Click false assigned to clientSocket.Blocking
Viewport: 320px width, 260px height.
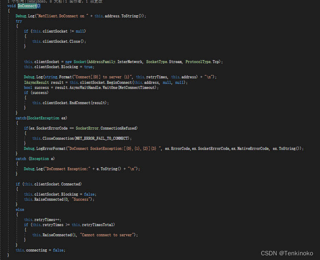89,194
